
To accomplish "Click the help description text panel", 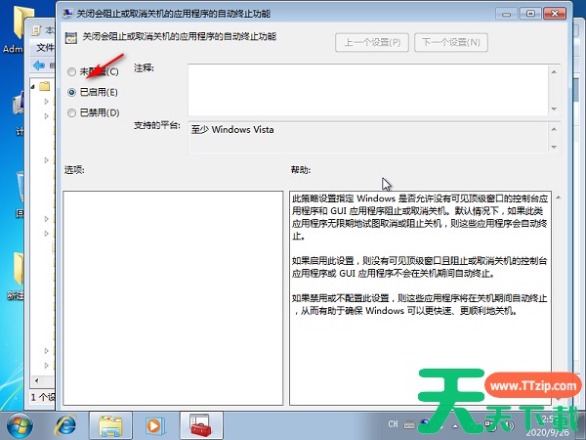I will pyautogui.click(x=420, y=298).
